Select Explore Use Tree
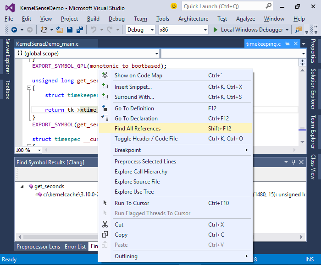The height and width of the screenshot is (265, 321). pos(176,191)
